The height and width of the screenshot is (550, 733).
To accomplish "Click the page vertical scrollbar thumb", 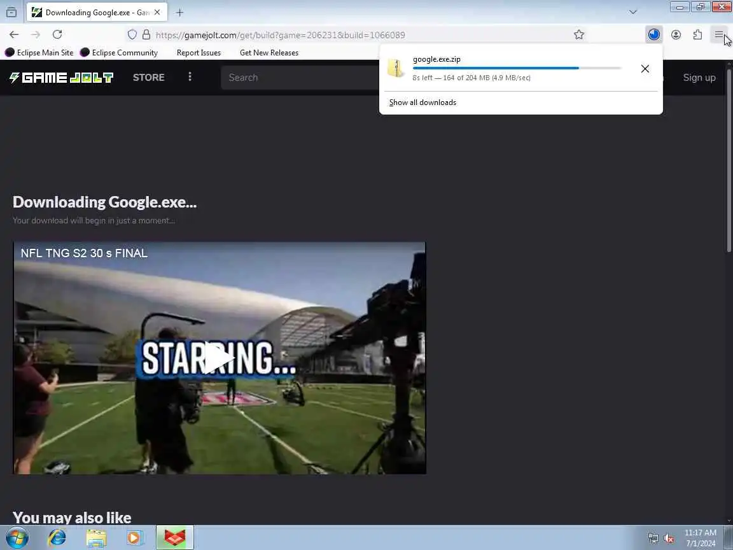I will tap(729, 161).
